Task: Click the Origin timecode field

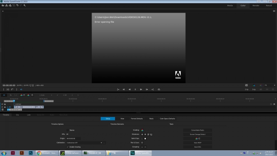Action: tap(73, 139)
